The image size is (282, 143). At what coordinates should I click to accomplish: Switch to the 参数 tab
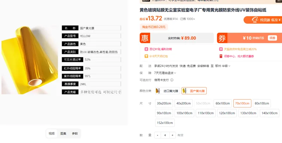(x=75, y=133)
